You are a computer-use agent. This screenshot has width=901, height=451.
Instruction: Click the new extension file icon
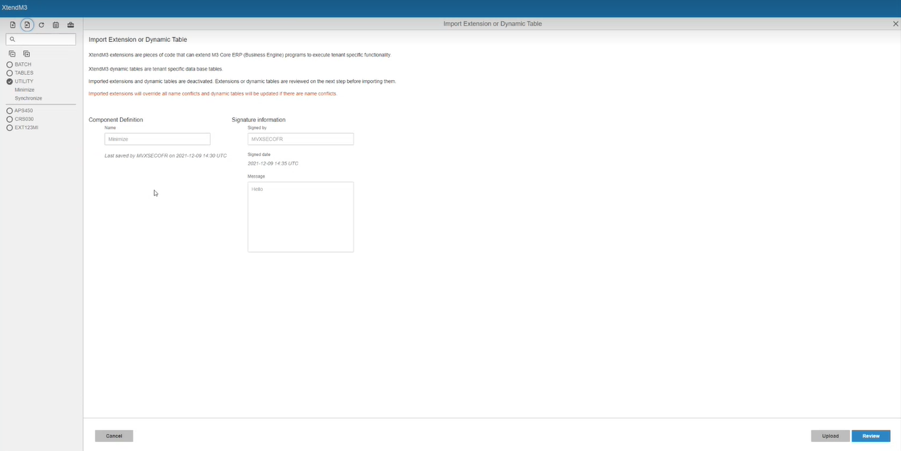coord(13,24)
